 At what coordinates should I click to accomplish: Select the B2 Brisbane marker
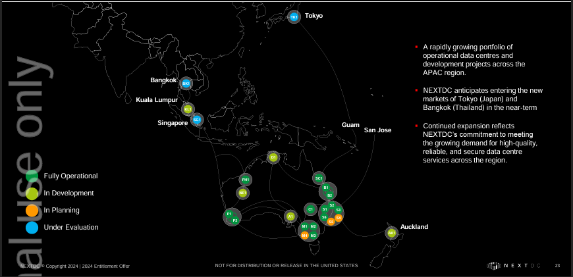click(329, 195)
